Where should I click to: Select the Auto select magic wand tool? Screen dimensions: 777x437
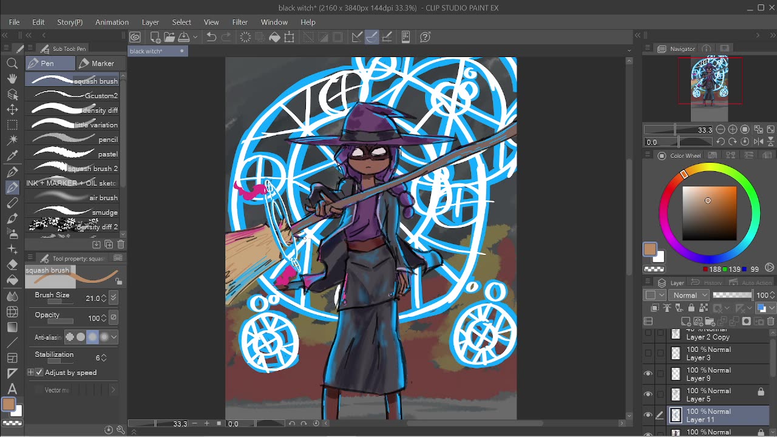click(x=12, y=141)
